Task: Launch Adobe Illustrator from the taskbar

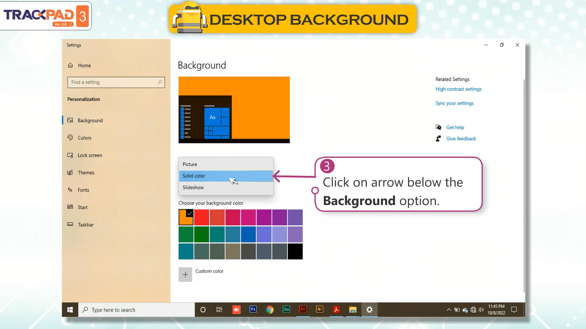Action: pyautogui.click(x=319, y=310)
